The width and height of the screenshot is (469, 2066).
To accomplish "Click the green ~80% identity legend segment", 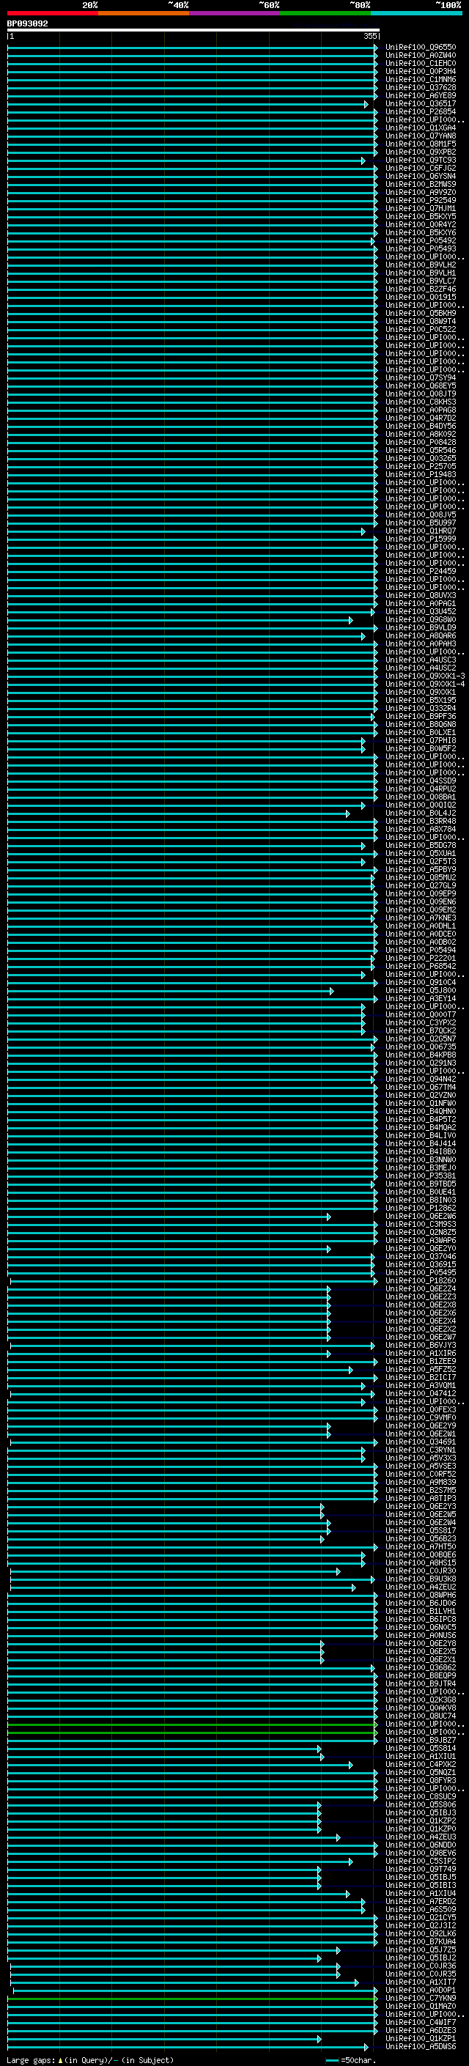I will click(x=325, y=13).
